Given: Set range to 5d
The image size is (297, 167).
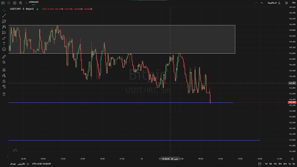Looking at the screenshot, I should 270,164.
